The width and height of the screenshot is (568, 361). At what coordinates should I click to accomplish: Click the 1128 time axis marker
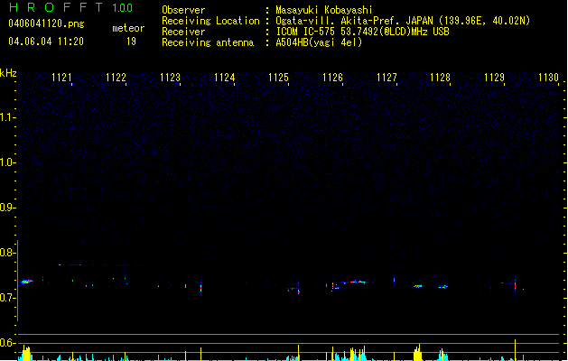(440, 78)
